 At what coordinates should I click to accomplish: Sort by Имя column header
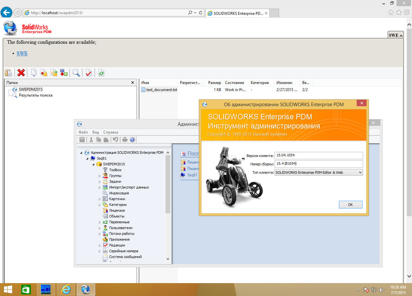pyautogui.click(x=158, y=83)
